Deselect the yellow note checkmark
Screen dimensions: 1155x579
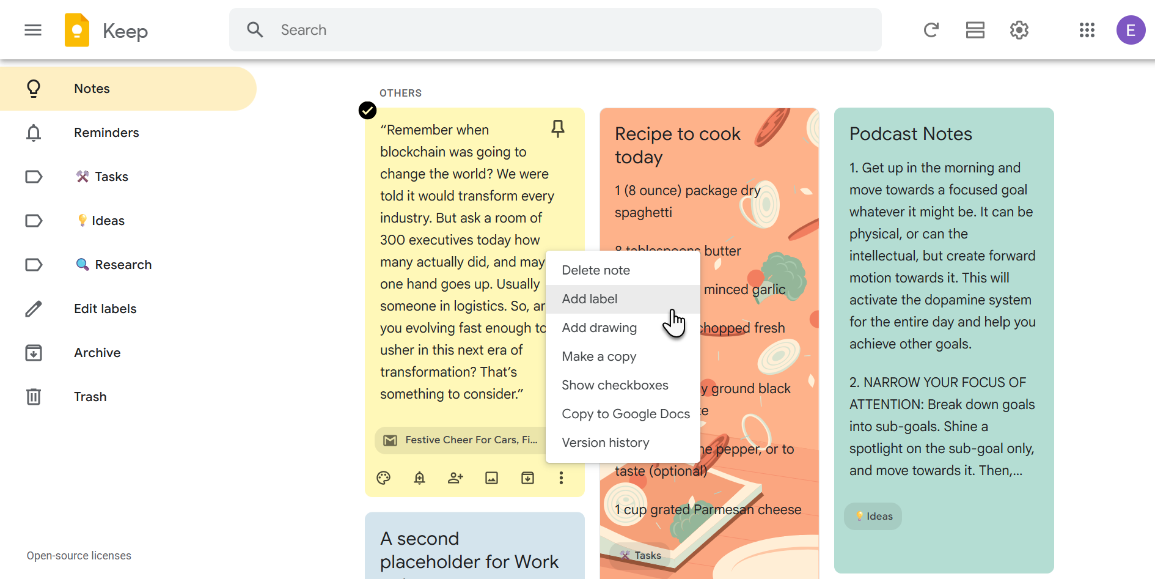pyautogui.click(x=367, y=111)
